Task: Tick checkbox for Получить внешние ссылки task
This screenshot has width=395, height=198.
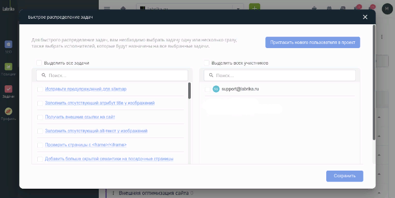Action: click(x=40, y=117)
